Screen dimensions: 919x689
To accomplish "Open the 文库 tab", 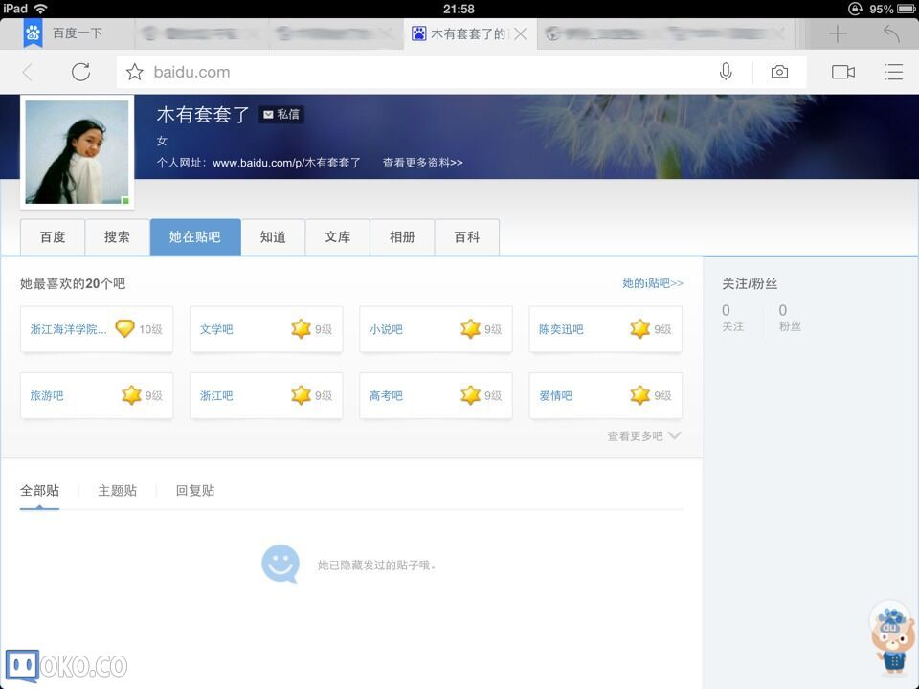I will tap(338, 236).
